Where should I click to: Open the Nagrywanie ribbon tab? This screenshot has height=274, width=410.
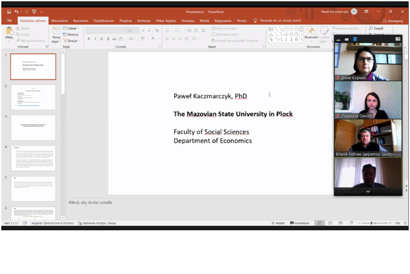pyautogui.click(x=223, y=21)
